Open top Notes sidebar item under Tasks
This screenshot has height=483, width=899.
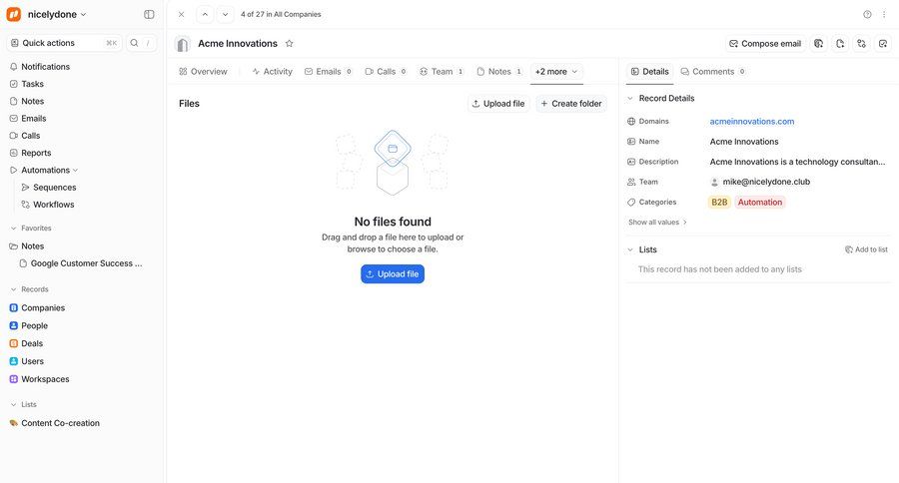tap(32, 101)
